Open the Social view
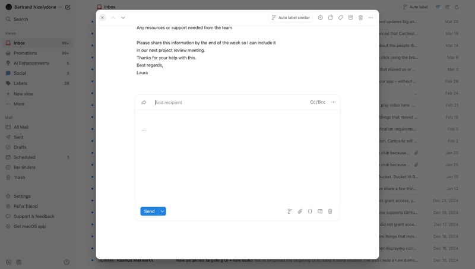This screenshot has width=475, height=269. point(37,73)
